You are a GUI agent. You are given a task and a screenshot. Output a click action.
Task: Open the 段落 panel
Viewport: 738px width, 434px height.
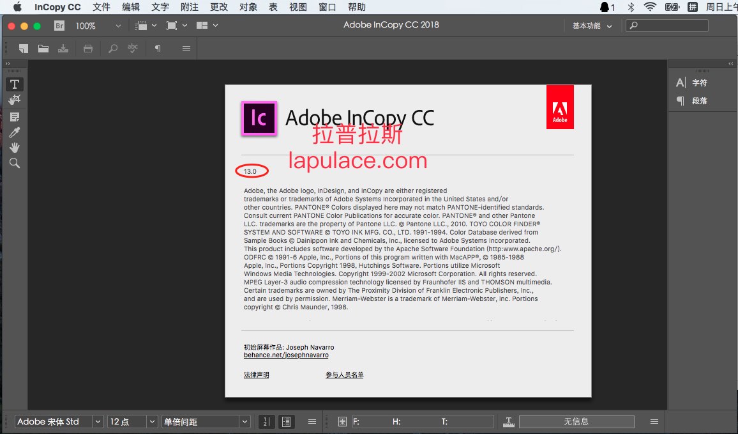(692, 101)
